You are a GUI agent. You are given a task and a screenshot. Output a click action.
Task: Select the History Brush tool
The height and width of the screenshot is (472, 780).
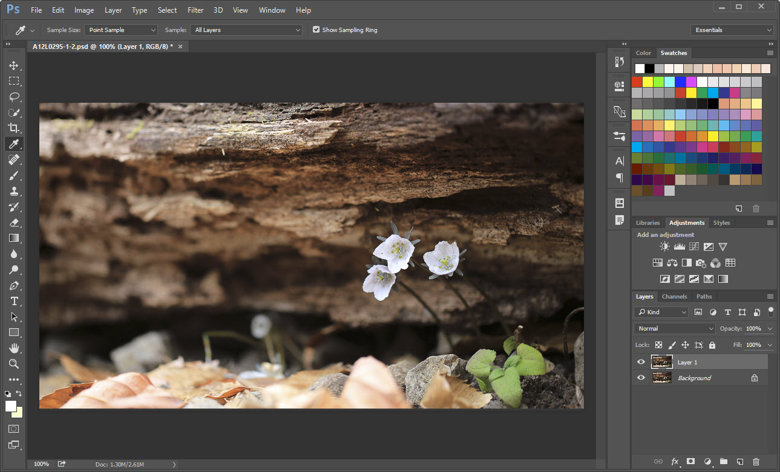[13, 207]
